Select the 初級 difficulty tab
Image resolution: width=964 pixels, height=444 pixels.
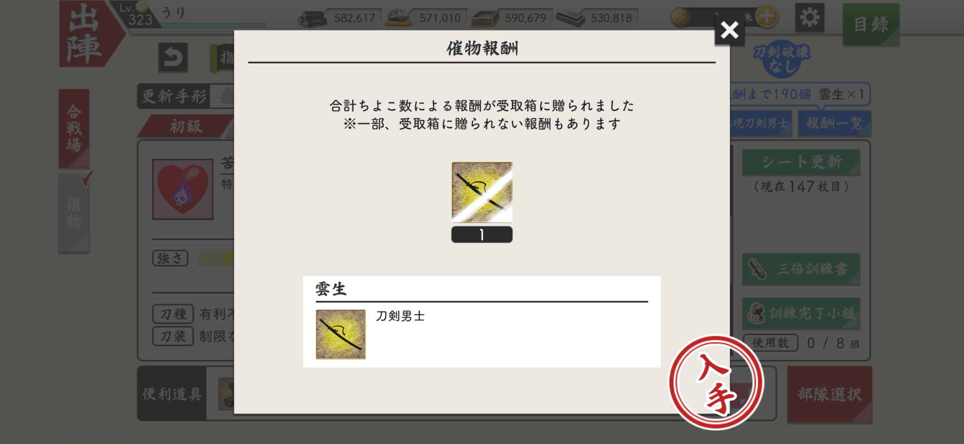click(186, 127)
